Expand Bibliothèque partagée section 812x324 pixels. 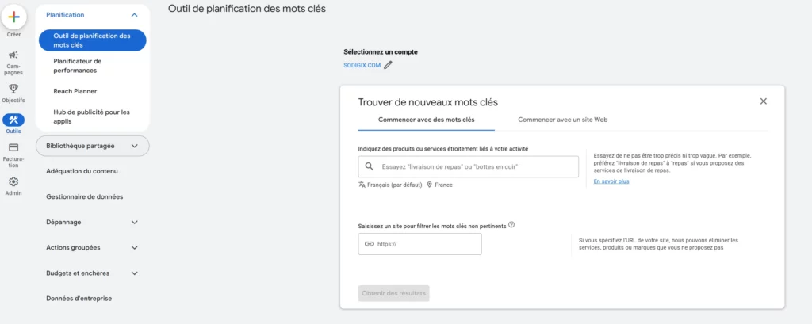[x=135, y=146]
